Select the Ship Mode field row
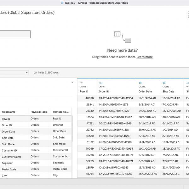Screen dimensions: 189x189 (x=9, y=144)
